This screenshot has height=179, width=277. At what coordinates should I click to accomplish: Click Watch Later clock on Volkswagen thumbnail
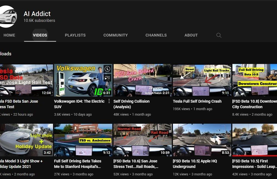(107, 69)
